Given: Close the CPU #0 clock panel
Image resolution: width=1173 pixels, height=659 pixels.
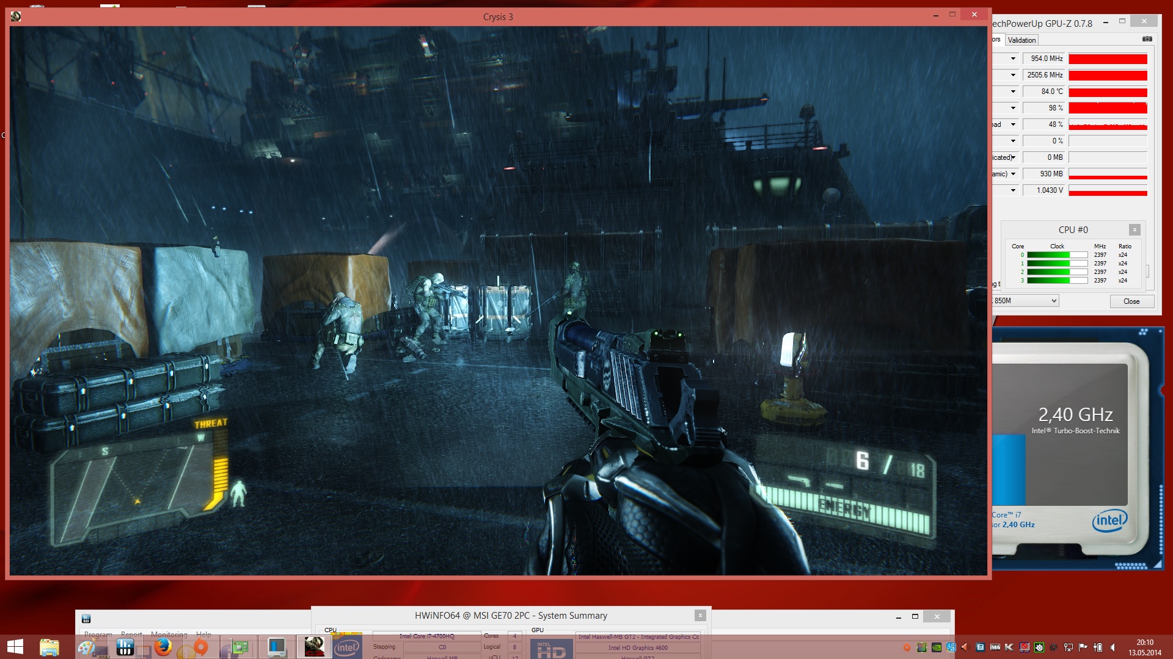Looking at the screenshot, I should click(1135, 230).
